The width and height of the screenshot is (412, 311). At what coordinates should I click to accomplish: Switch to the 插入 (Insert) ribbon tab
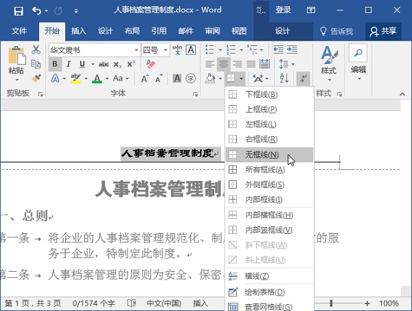[x=79, y=31]
